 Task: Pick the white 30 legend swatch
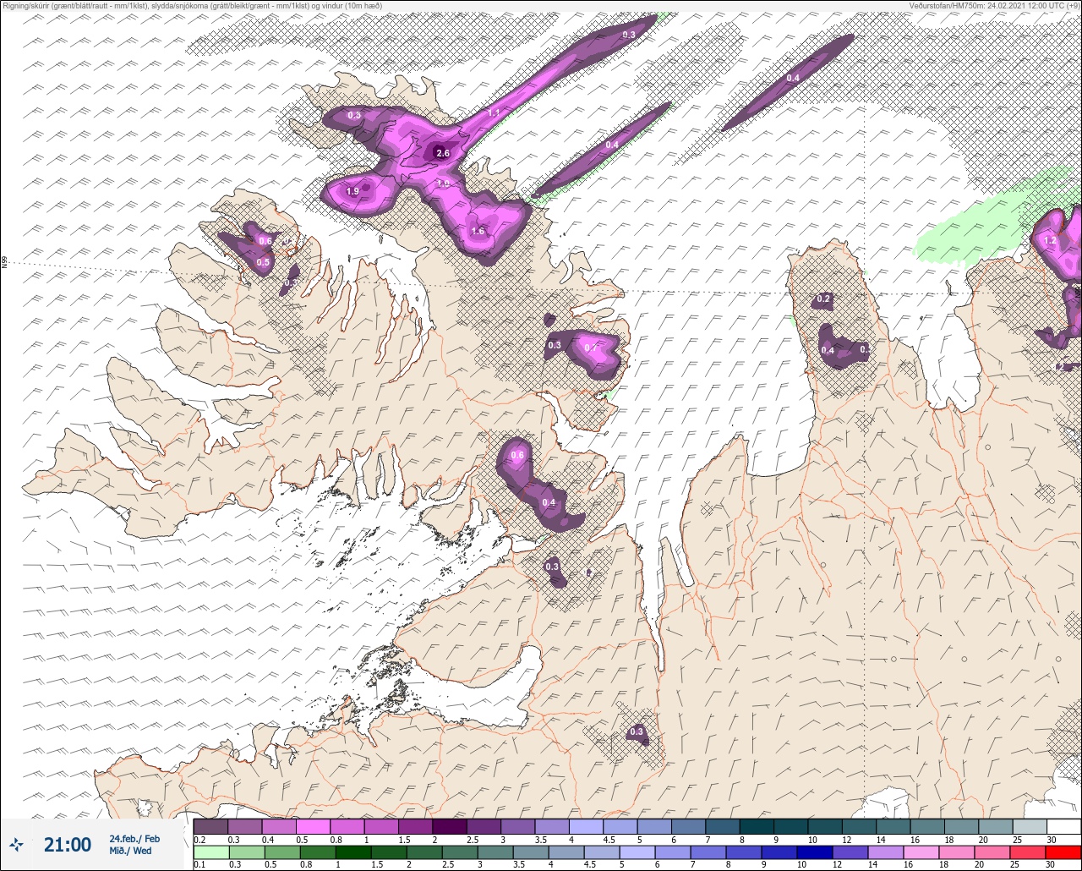point(1063,826)
